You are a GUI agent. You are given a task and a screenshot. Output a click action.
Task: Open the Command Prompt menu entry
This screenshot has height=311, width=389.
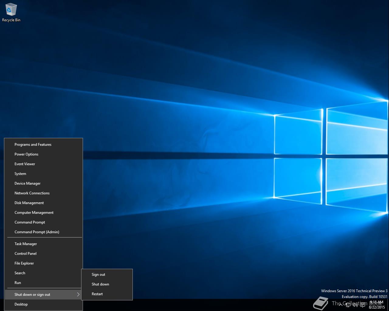[43, 222]
